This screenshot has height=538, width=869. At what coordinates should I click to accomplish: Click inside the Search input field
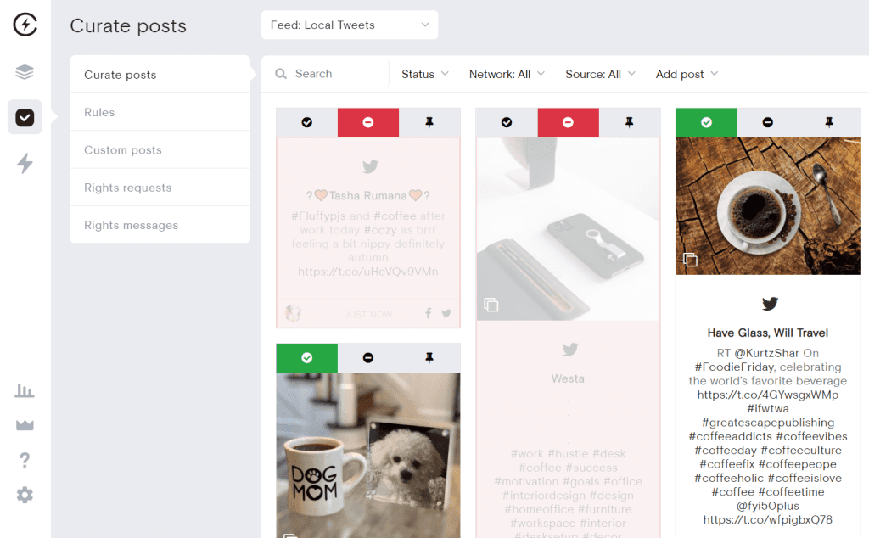pos(327,74)
